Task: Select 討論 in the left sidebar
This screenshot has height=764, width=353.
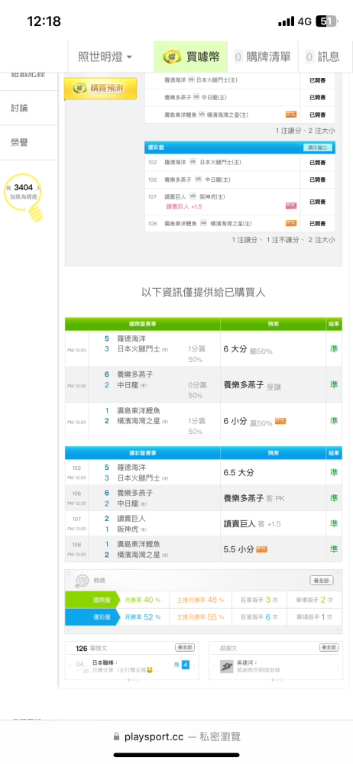Action: [x=20, y=108]
